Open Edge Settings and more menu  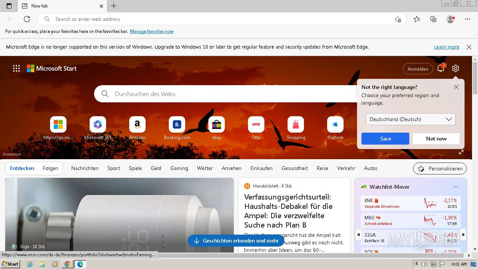point(468,19)
